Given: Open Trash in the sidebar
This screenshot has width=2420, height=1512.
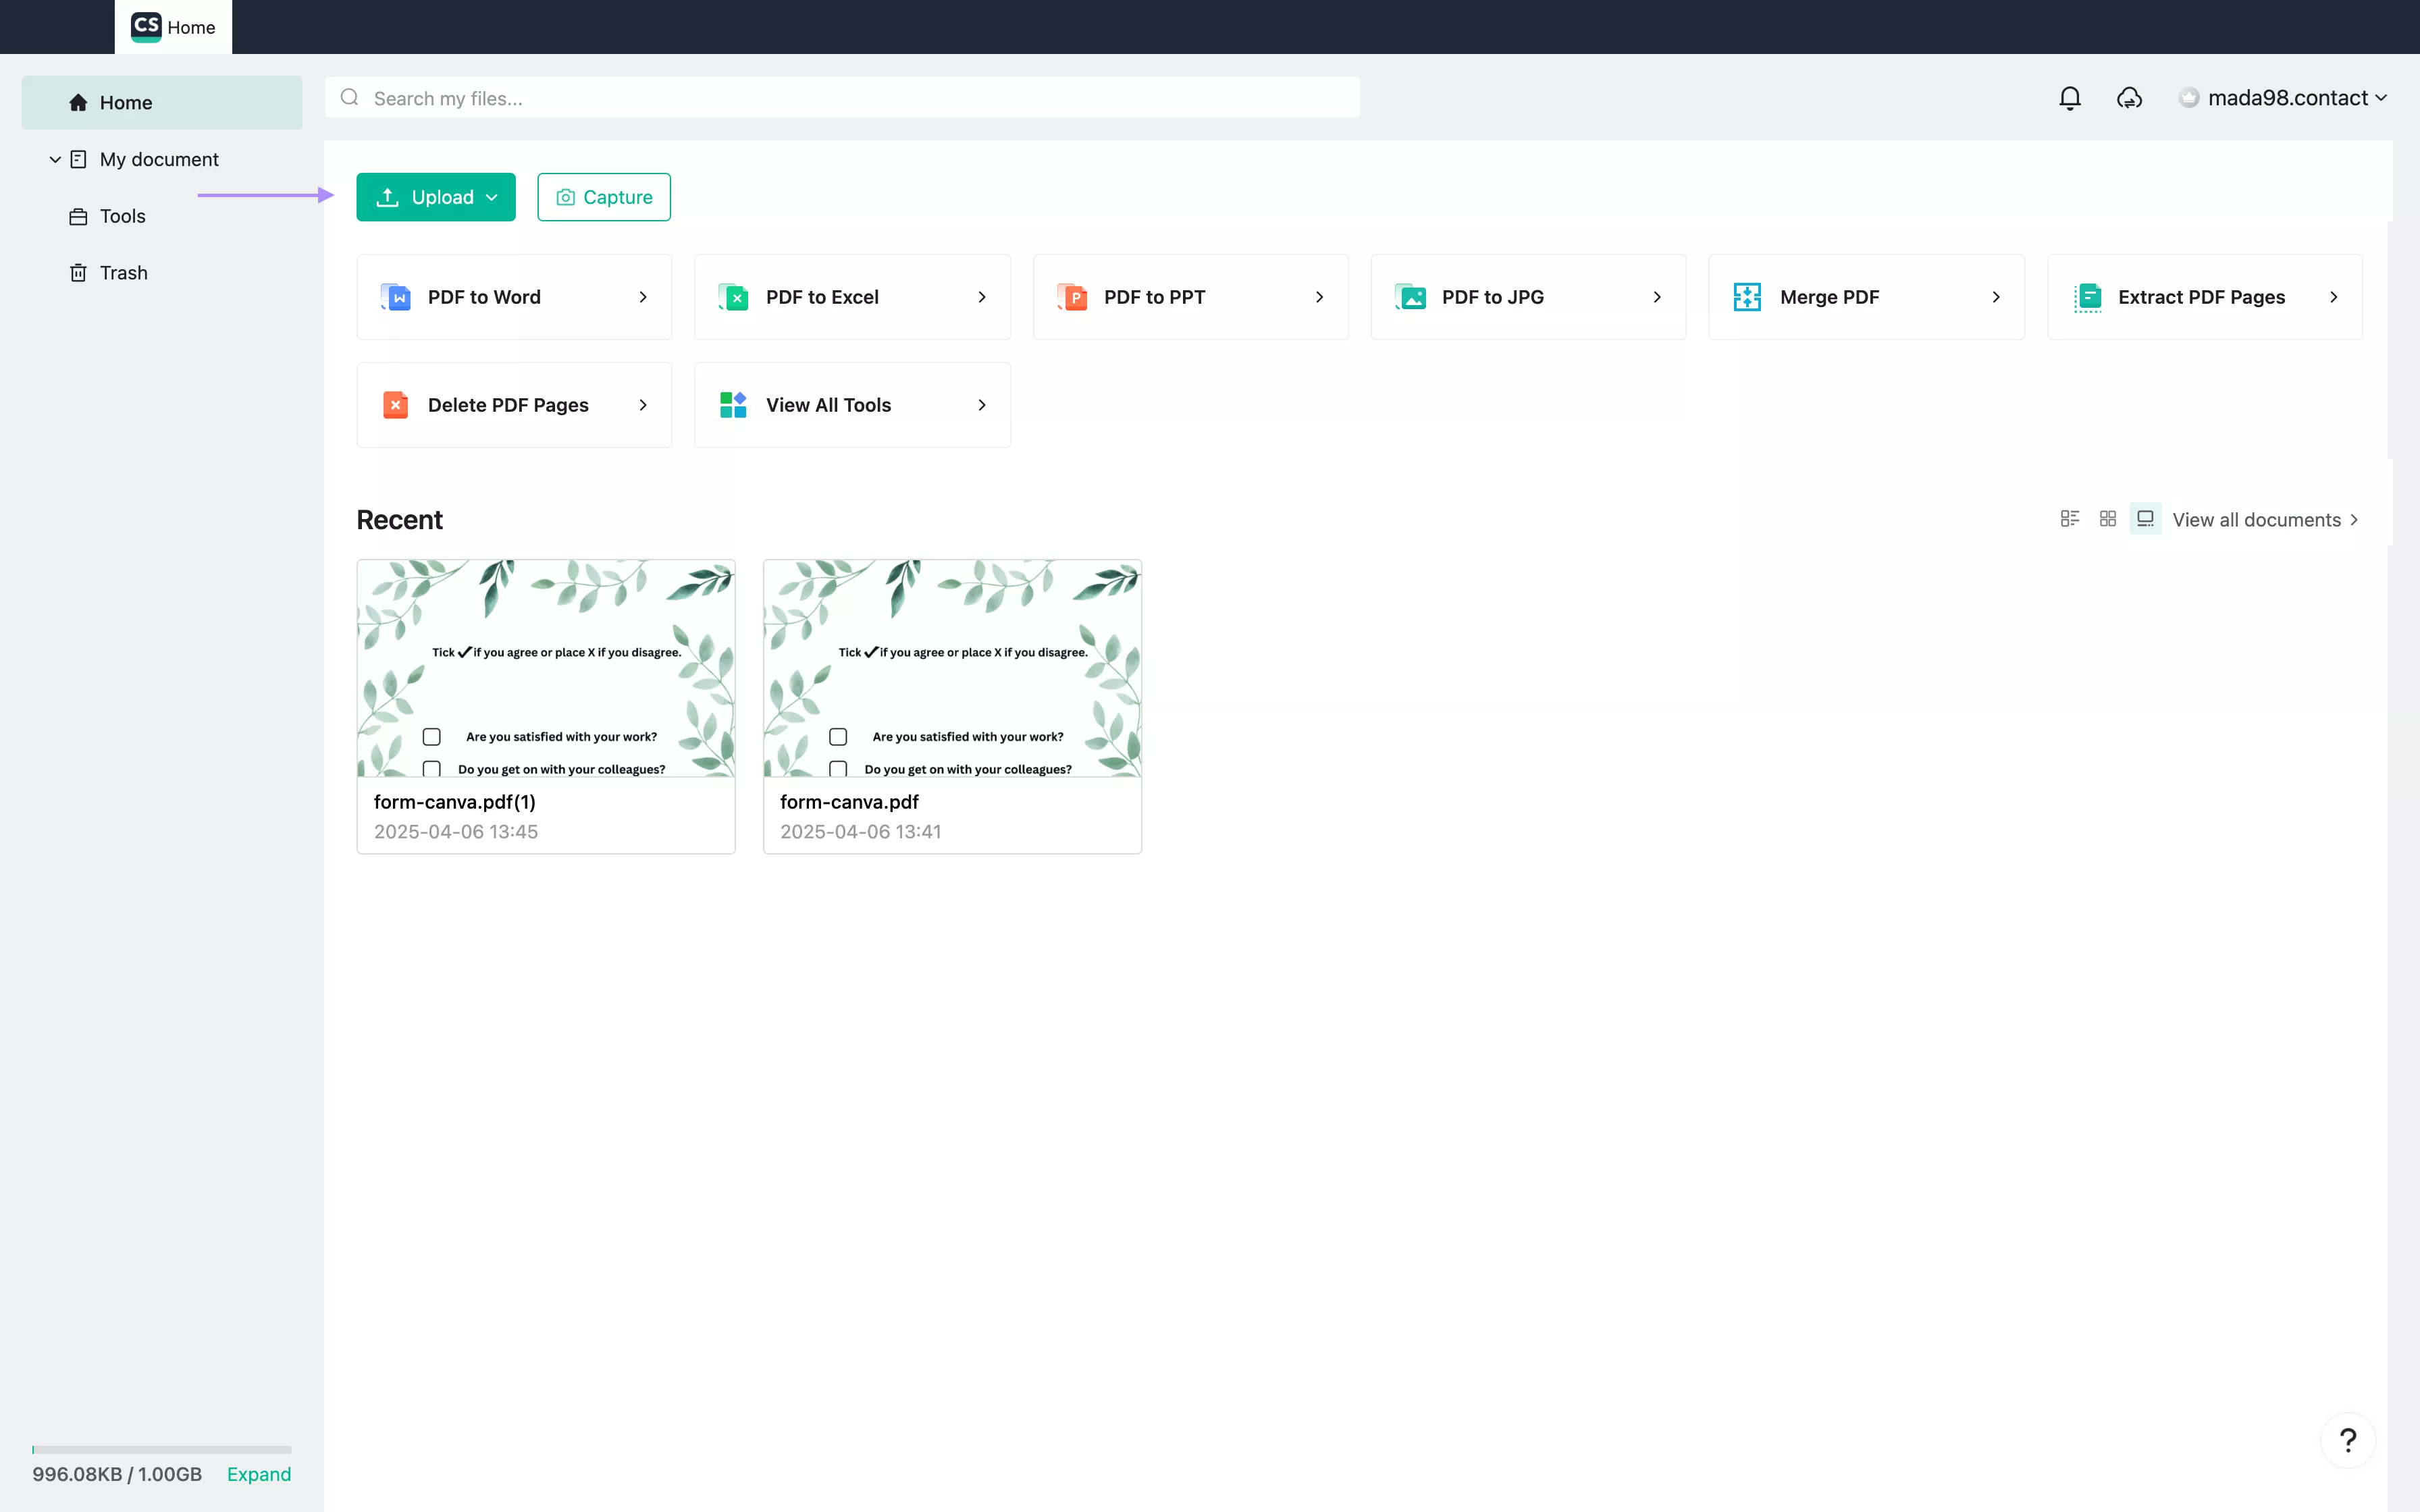Looking at the screenshot, I should tap(123, 273).
